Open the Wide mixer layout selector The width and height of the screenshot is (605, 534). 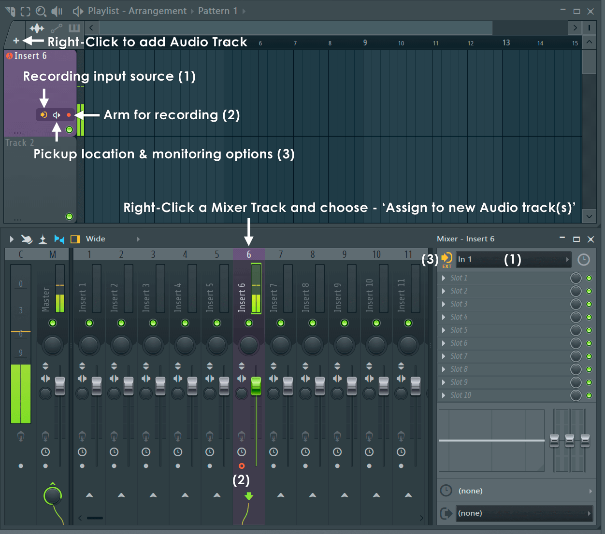pos(96,239)
